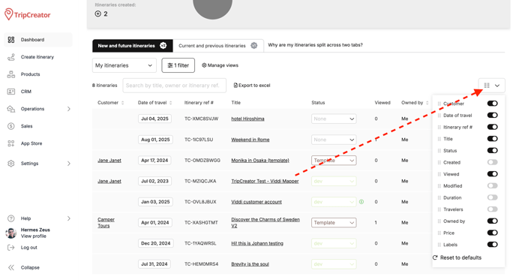Click Manage views
516x280 pixels.
click(x=220, y=65)
